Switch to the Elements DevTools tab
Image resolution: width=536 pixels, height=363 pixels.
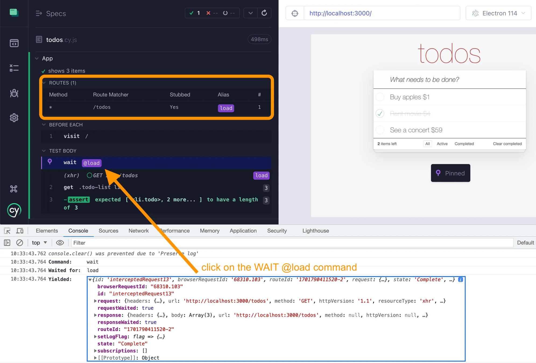(47, 231)
